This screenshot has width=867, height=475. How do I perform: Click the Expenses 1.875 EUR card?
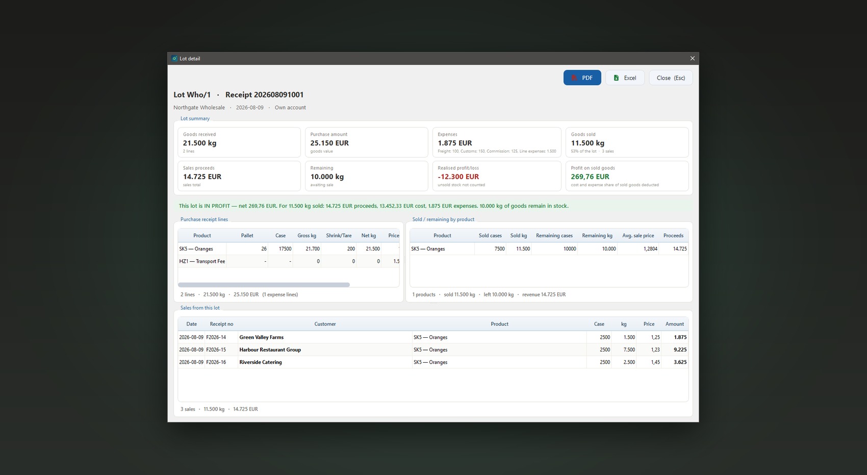pyautogui.click(x=497, y=142)
